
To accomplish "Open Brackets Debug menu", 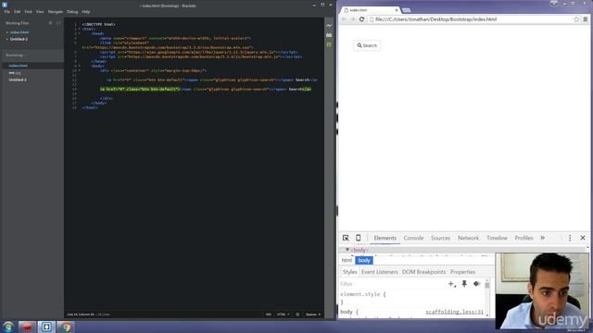I will 72,12.
